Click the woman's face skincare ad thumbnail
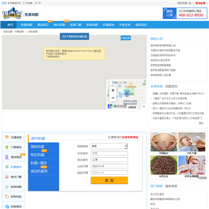Image resolution: width=209 pixels, height=209 pixels. coord(192,165)
